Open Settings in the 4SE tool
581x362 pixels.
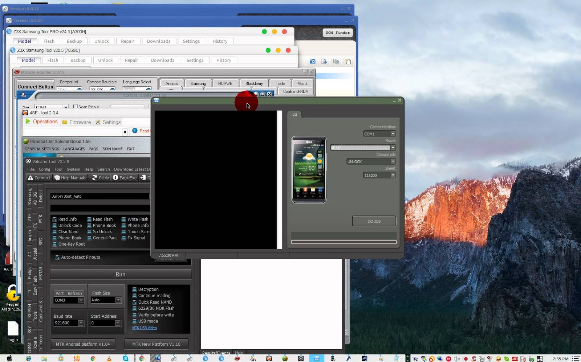tap(108, 122)
